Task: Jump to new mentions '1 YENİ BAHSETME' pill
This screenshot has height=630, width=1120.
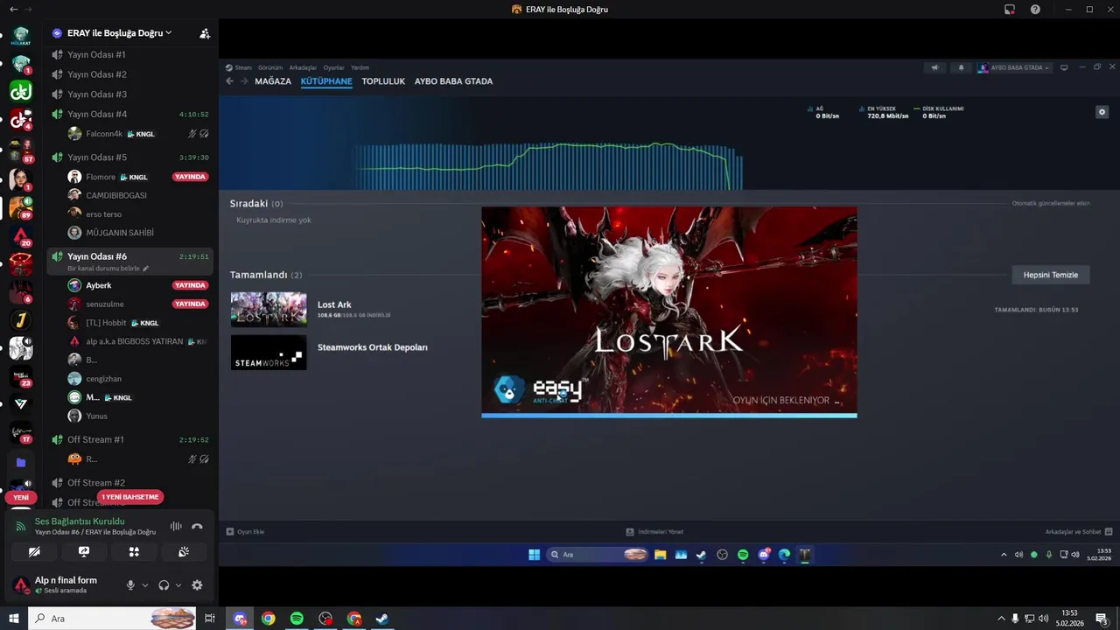Action: coord(130,497)
